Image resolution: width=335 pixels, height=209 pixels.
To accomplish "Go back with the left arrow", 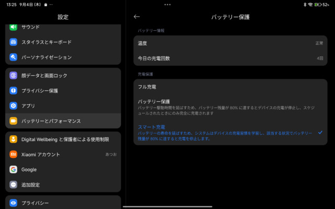I will pos(137,17).
